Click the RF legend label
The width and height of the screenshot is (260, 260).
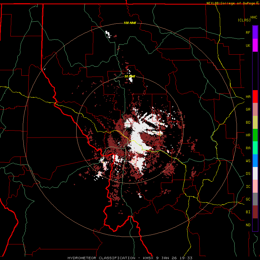(x=248, y=32)
